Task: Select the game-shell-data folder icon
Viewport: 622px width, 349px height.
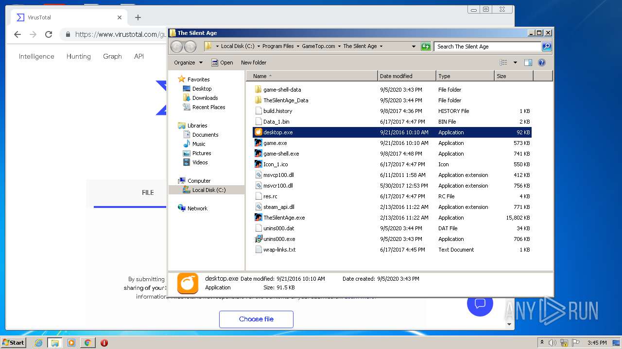Action: 259,90
